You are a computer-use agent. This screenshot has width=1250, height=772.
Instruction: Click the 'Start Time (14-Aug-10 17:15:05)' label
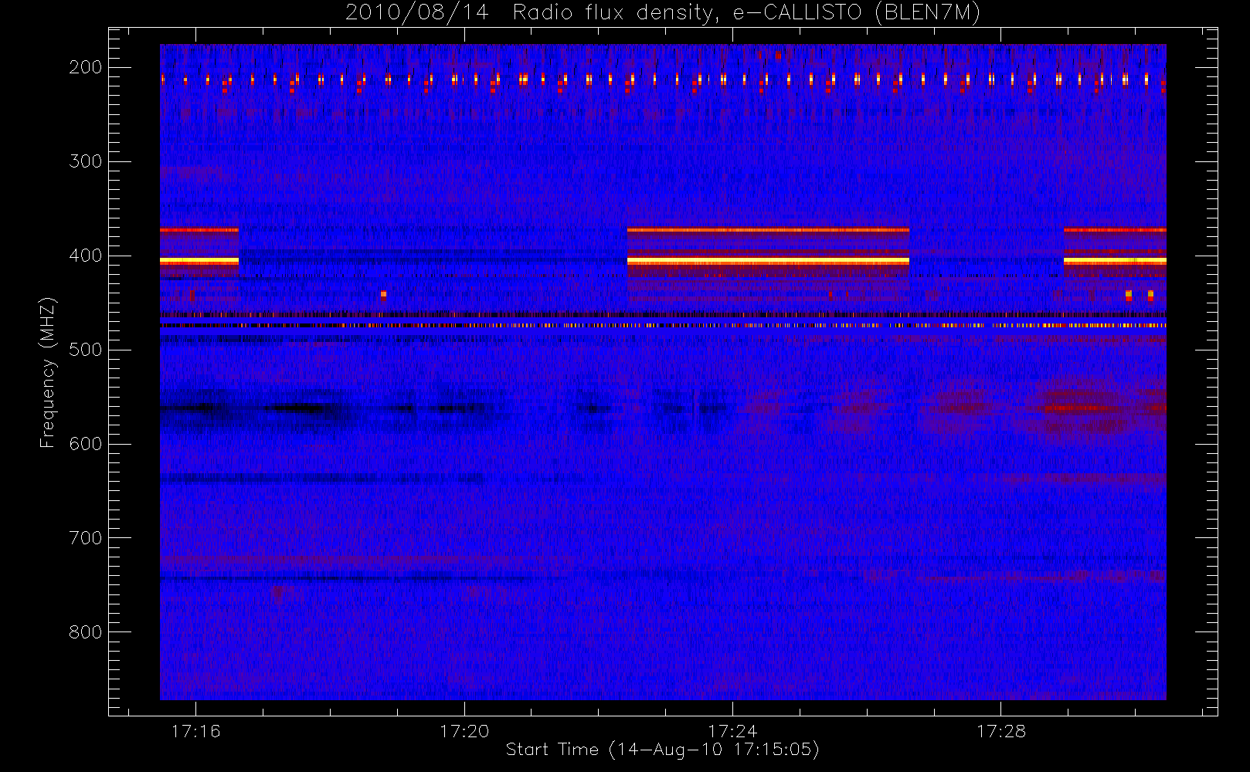(x=663, y=750)
